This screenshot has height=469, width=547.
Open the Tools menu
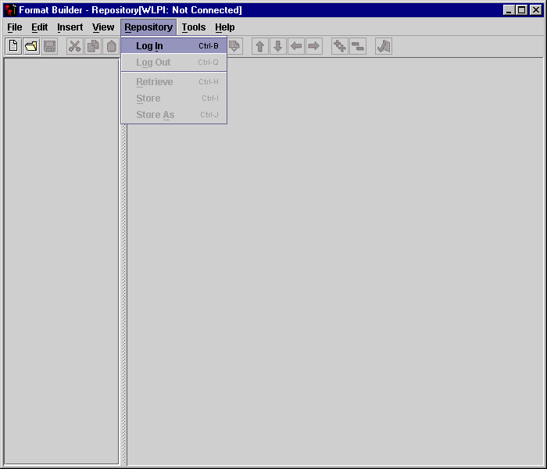194,27
